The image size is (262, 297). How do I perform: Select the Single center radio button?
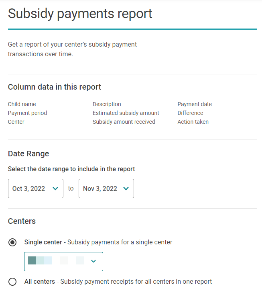12,242
